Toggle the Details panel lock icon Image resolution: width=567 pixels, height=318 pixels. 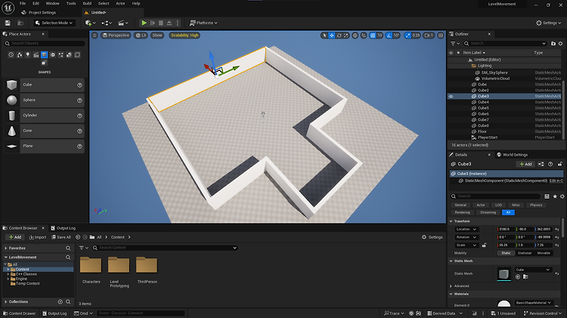pyautogui.click(x=559, y=164)
